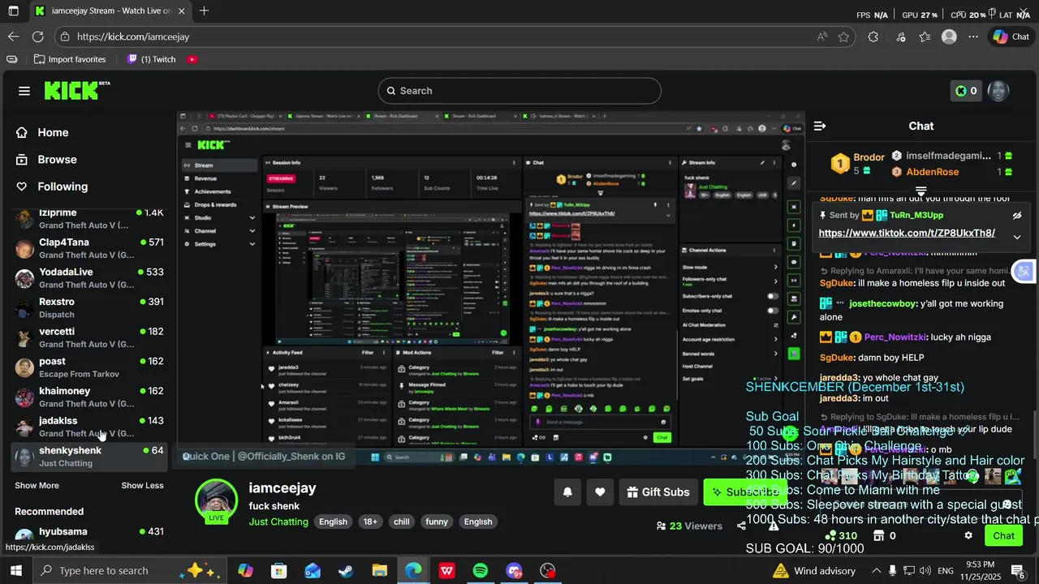The width and height of the screenshot is (1039, 584).
Task: Open jadaklss's channel
Action: [89, 427]
